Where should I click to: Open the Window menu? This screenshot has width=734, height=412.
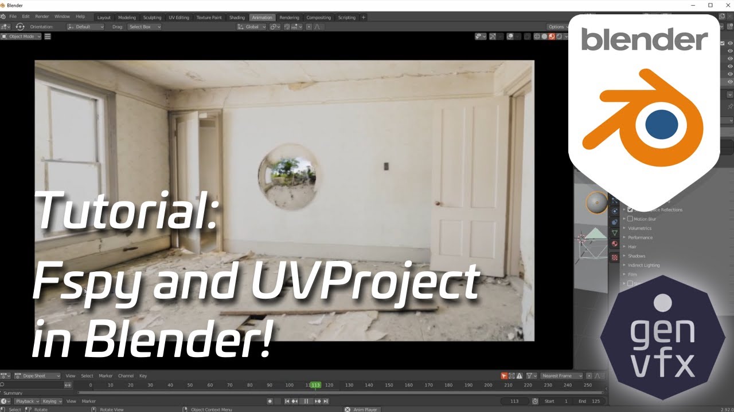pyautogui.click(x=62, y=17)
